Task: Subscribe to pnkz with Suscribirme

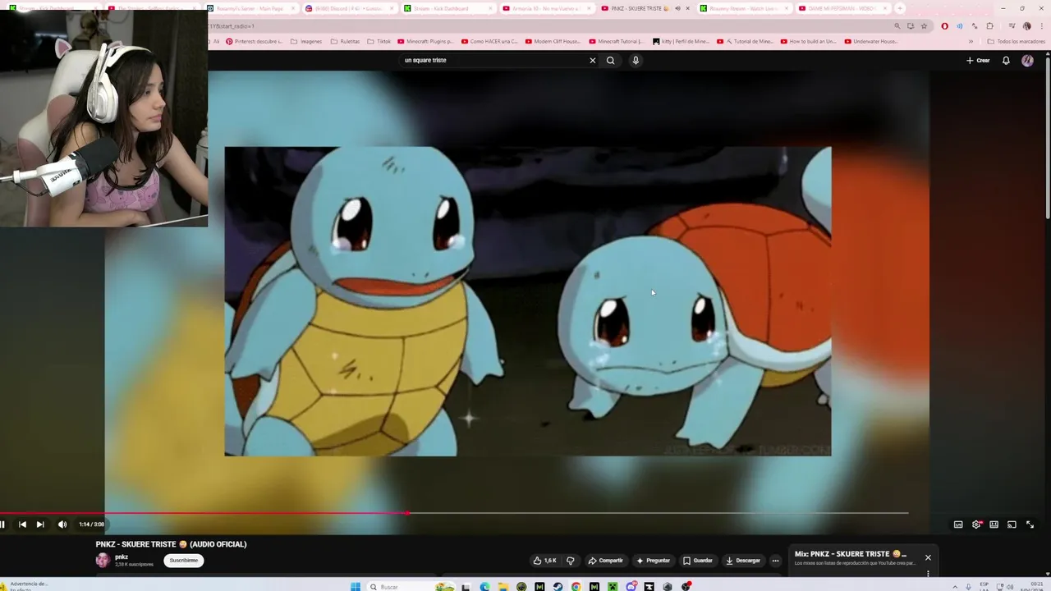Action: (183, 561)
